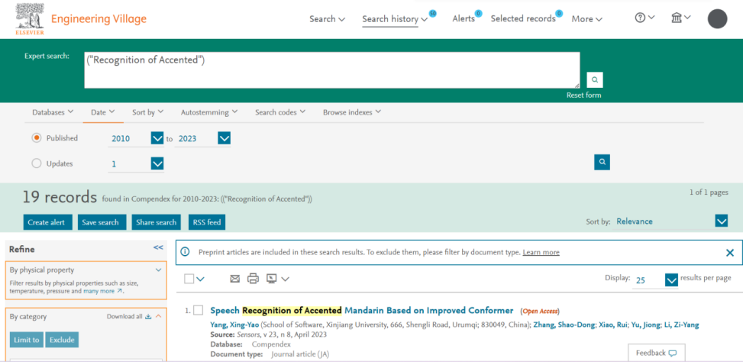The height and width of the screenshot is (362, 743).
Task: Open end year 2023 dropdown
Action: click(225, 138)
